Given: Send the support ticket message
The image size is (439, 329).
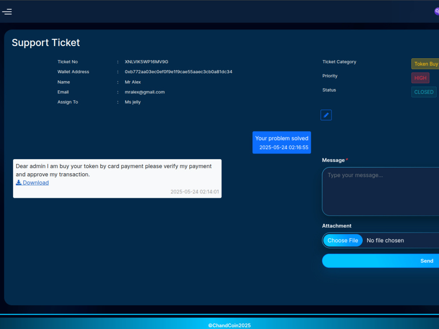Looking at the screenshot, I should point(381,261).
